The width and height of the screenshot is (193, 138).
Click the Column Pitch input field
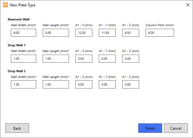click(x=160, y=33)
